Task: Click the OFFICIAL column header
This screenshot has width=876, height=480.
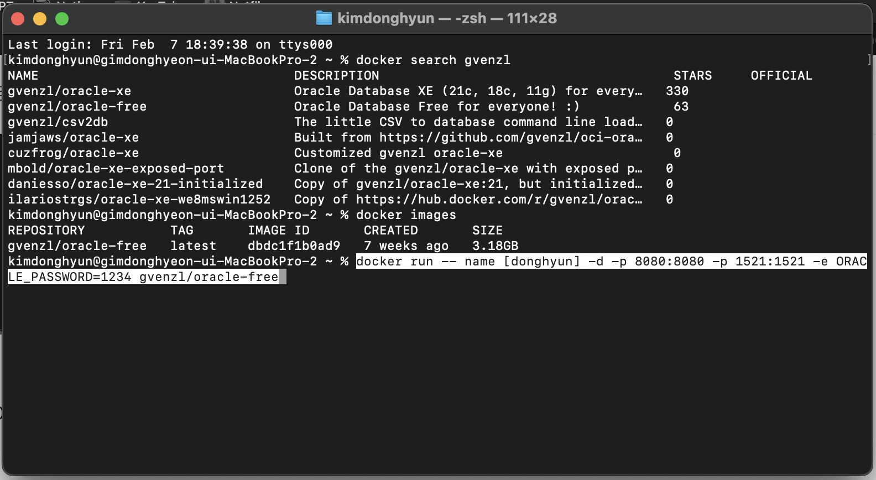Action: coord(781,75)
